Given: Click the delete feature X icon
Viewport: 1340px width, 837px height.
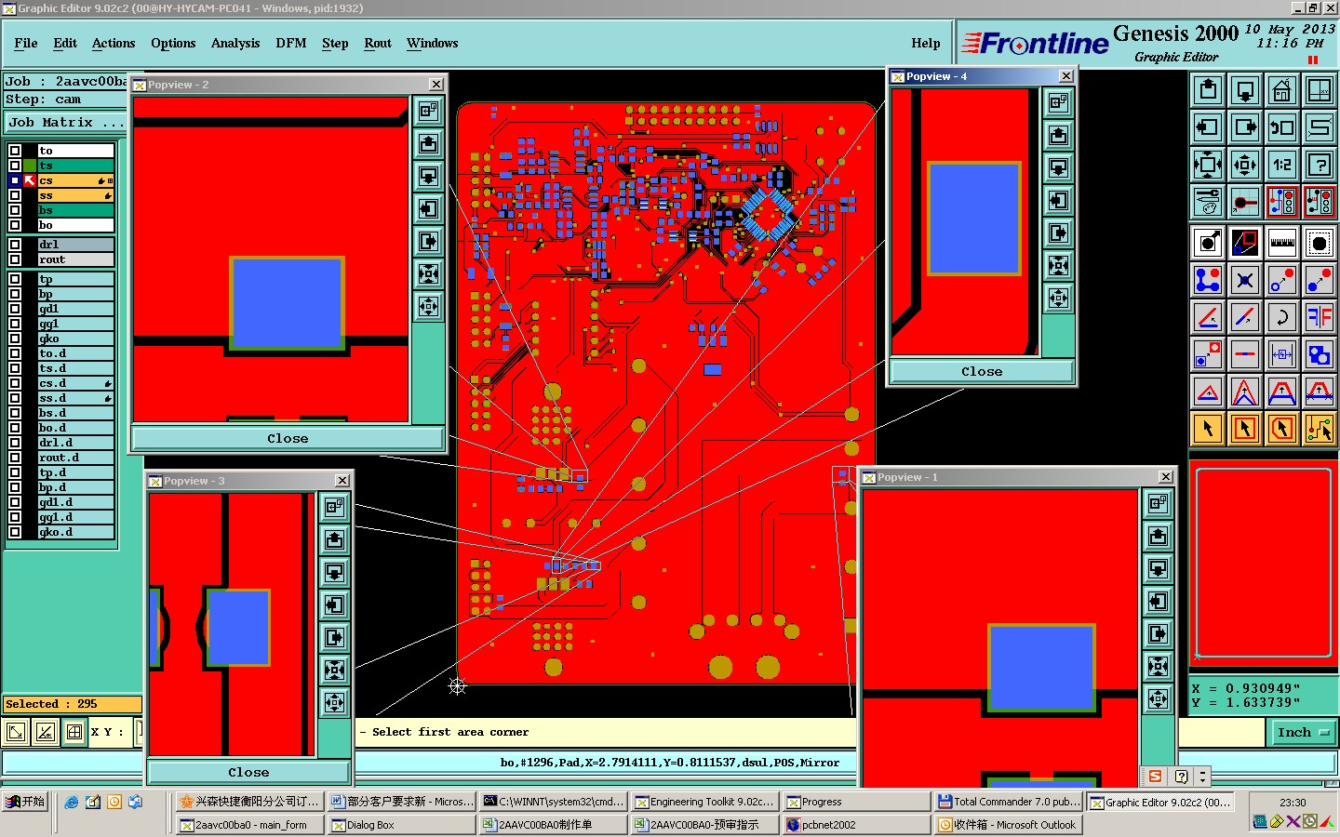Looking at the screenshot, I should [1245, 280].
